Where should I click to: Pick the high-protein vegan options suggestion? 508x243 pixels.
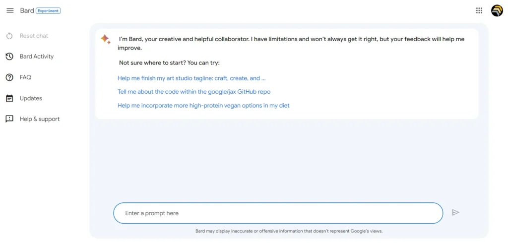pos(203,106)
